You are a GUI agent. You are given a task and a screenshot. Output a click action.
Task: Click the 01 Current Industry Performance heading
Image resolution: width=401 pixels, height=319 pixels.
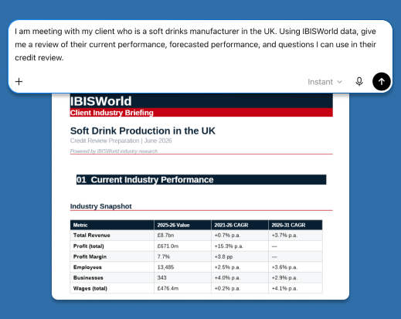(145, 180)
